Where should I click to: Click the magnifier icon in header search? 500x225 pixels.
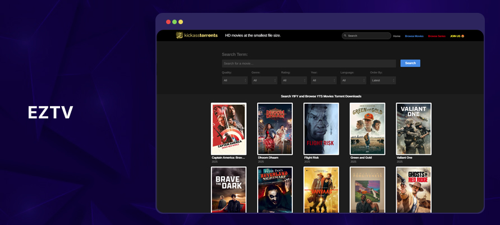(x=345, y=36)
